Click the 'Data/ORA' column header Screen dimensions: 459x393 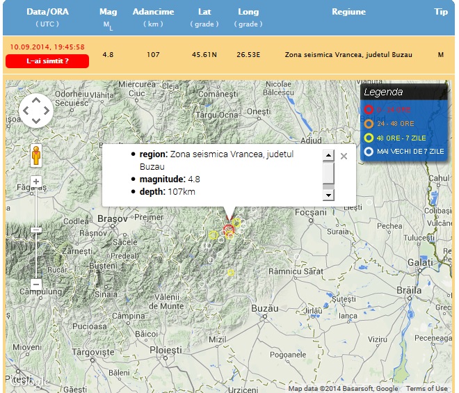[48, 12]
